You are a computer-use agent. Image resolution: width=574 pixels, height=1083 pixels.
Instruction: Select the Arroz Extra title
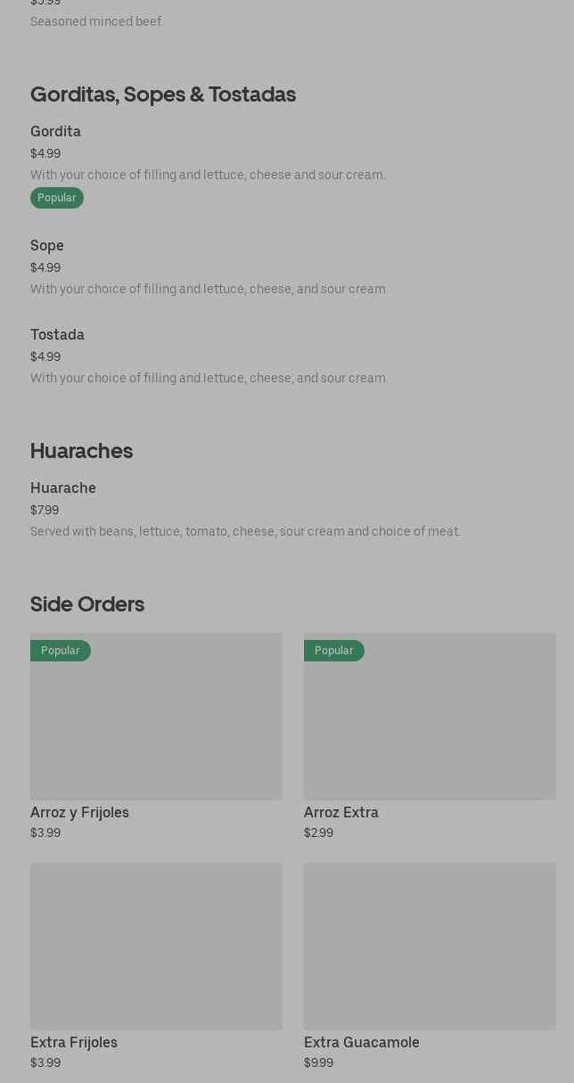(341, 813)
